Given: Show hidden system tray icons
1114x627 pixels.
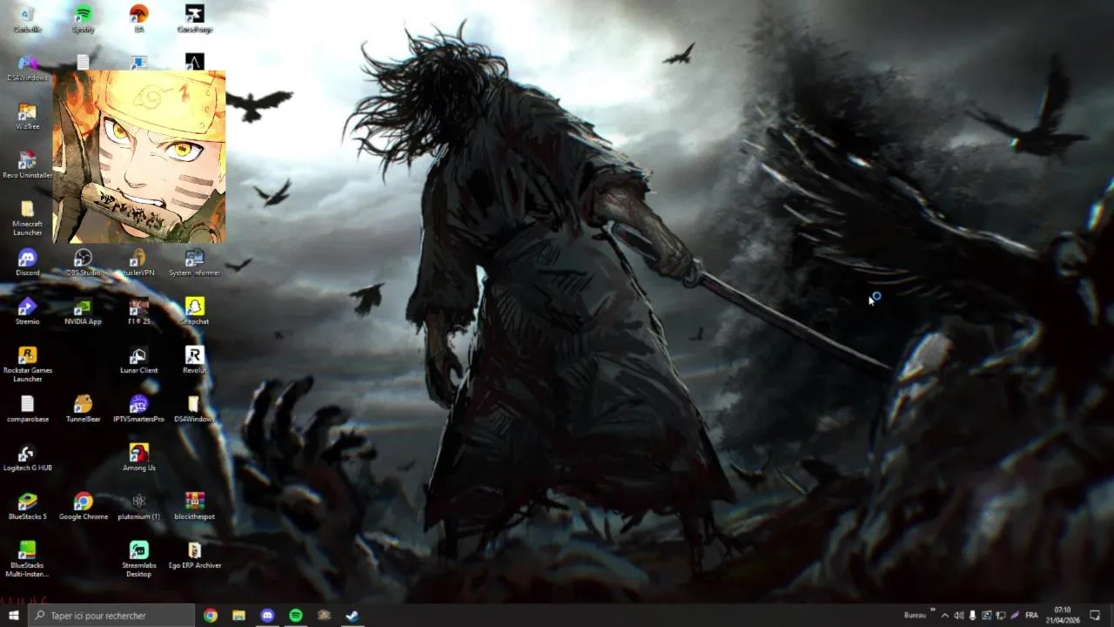Looking at the screenshot, I should 945,616.
